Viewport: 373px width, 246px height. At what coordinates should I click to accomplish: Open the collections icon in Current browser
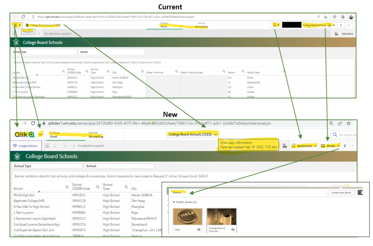[x=343, y=17]
